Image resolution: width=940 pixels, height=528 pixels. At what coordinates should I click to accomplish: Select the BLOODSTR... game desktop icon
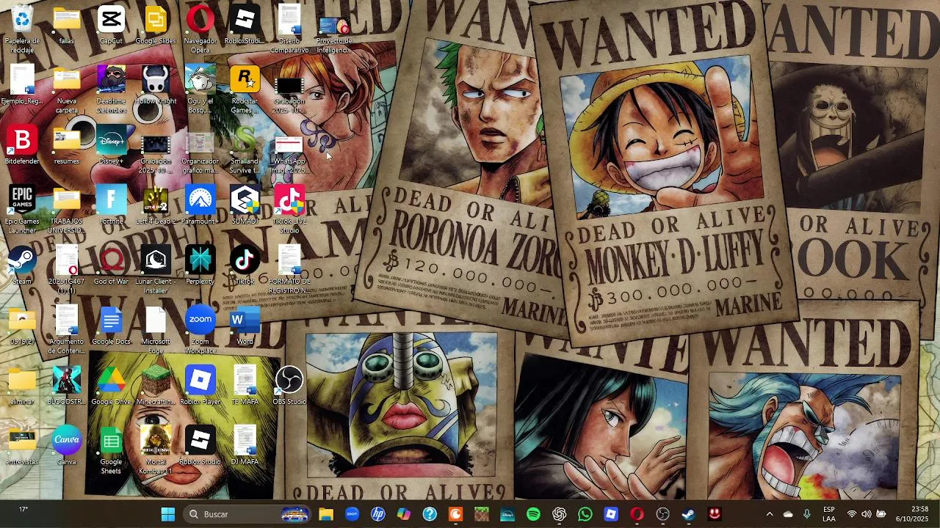pos(67,386)
